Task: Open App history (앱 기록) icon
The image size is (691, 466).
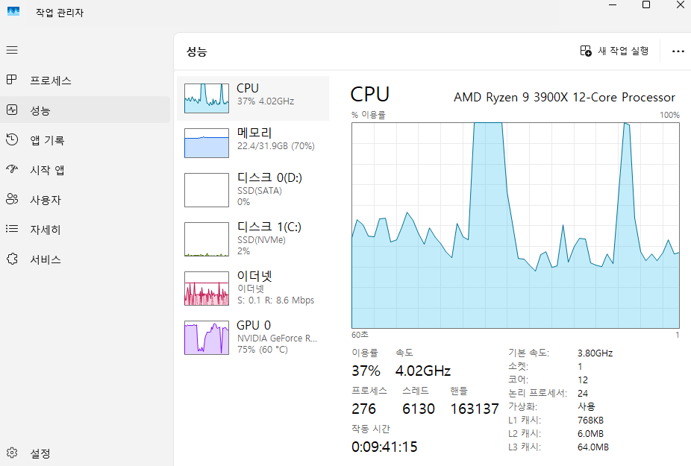Action: pyautogui.click(x=12, y=139)
